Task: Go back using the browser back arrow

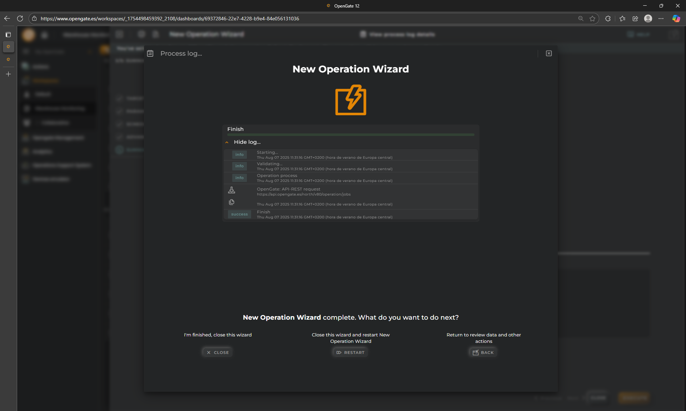Action: [7, 19]
